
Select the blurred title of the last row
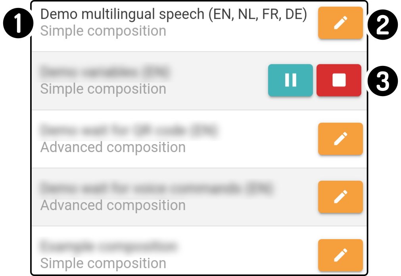(x=108, y=247)
